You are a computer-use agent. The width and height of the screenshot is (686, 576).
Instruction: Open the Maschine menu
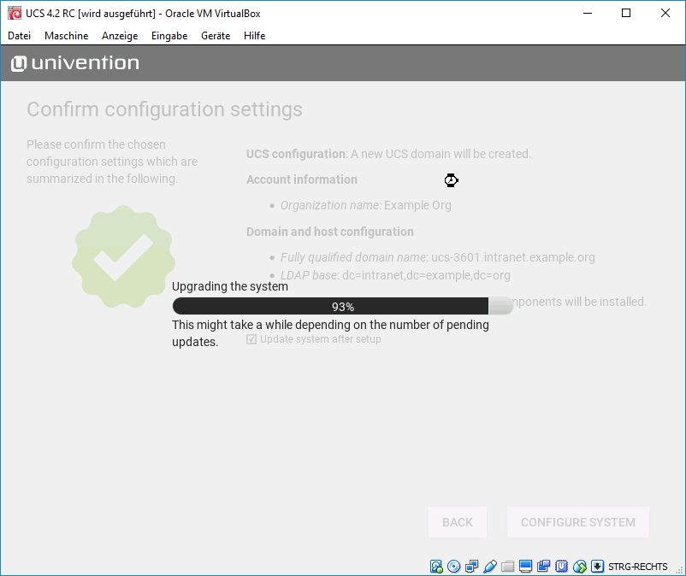(x=67, y=36)
